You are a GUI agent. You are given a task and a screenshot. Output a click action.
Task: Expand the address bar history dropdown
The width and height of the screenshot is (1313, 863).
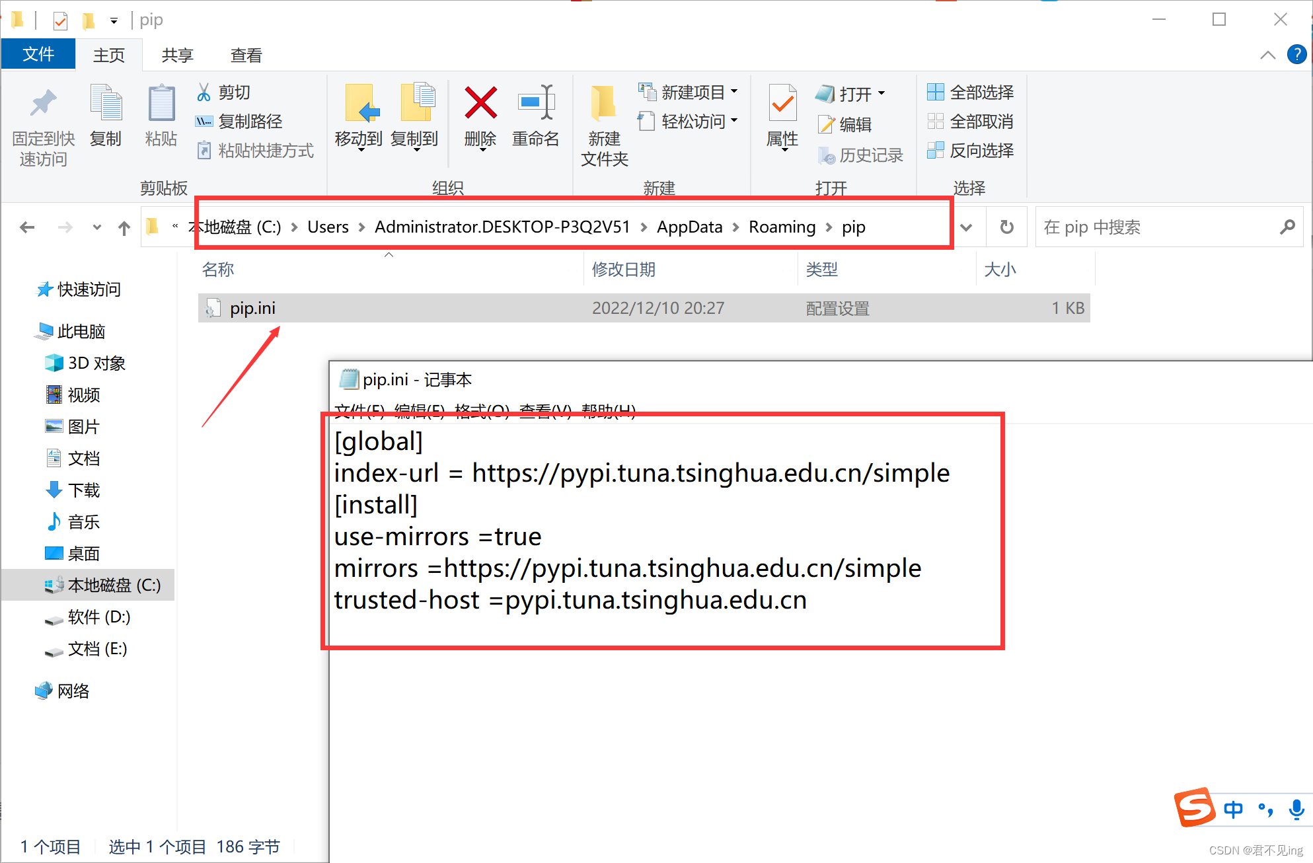coord(966,227)
